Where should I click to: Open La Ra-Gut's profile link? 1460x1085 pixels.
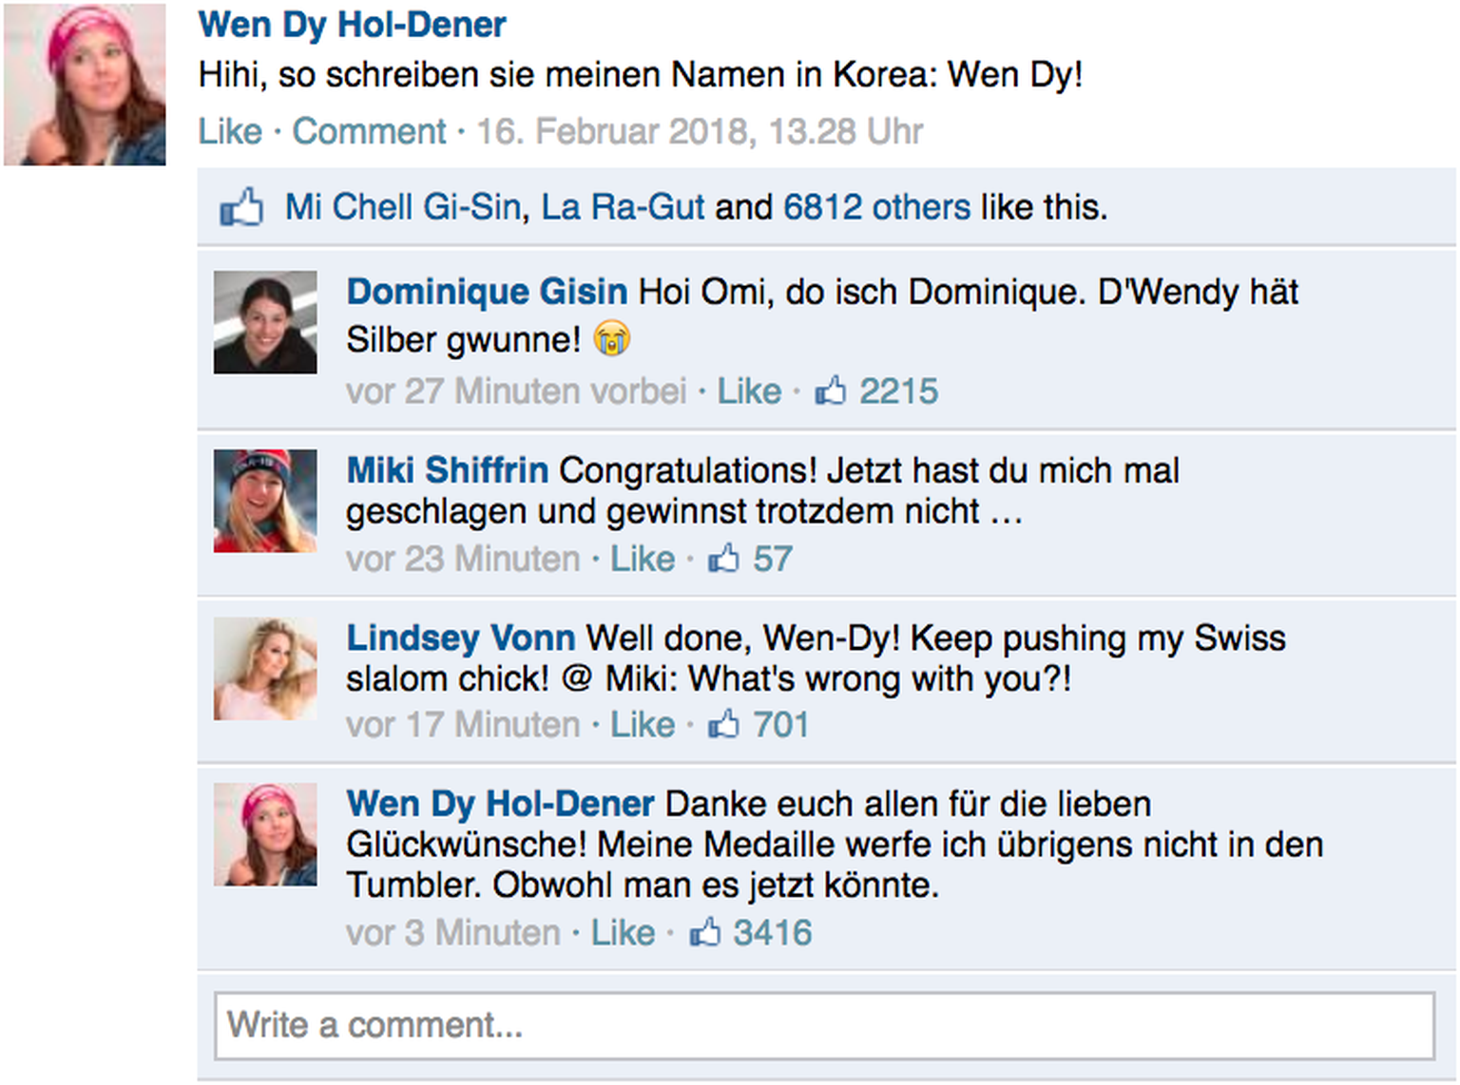click(x=623, y=207)
